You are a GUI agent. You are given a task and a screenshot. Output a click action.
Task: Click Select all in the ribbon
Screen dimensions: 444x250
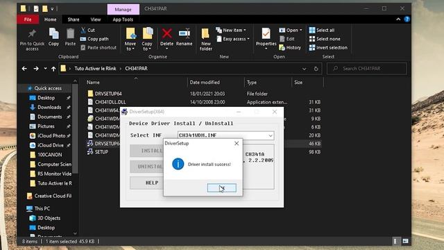click(322, 30)
